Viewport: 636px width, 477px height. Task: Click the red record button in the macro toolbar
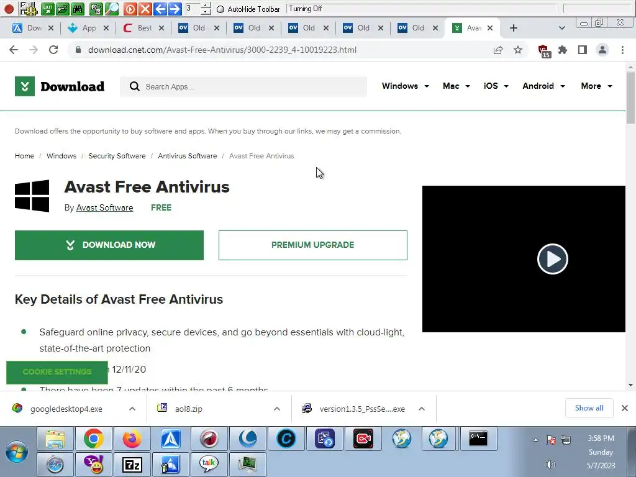click(x=9, y=8)
